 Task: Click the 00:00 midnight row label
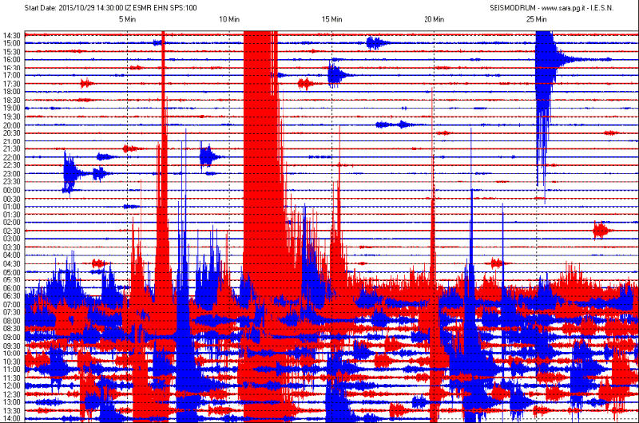tap(11, 190)
